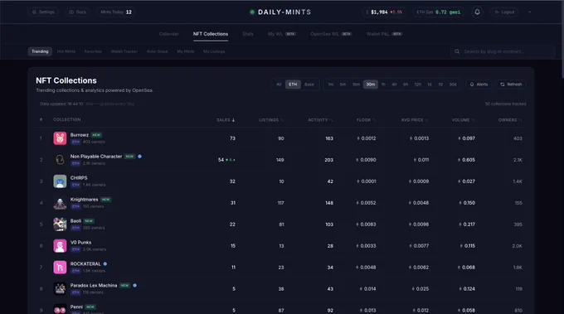
Task: Click verified badge beside Paradox Lex Machina
Action: (x=134, y=285)
